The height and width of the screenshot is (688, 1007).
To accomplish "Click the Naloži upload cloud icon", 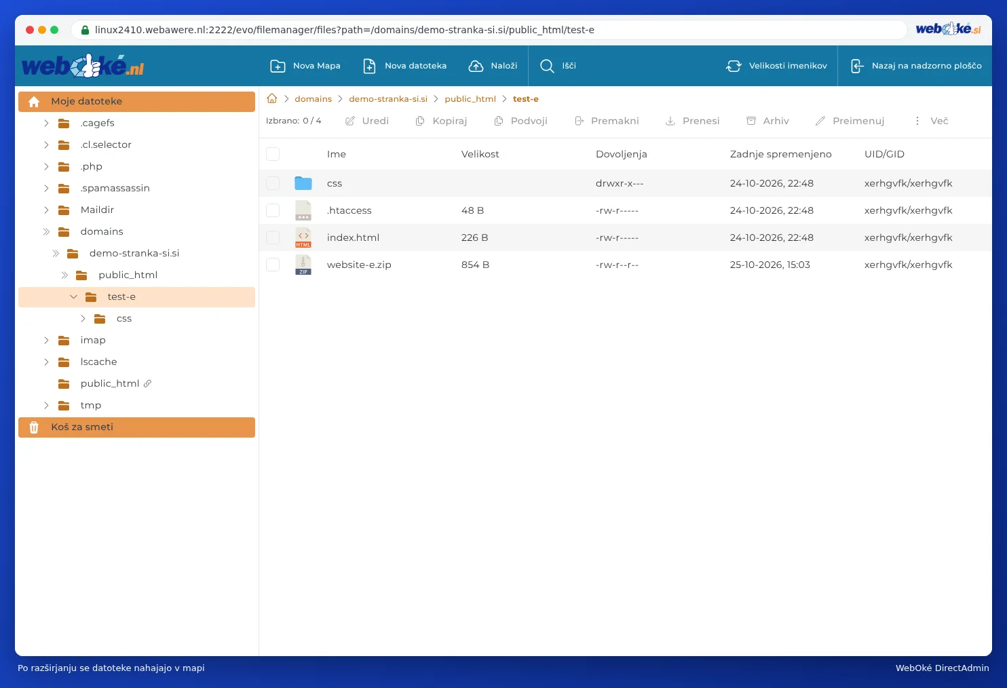I will tap(476, 66).
